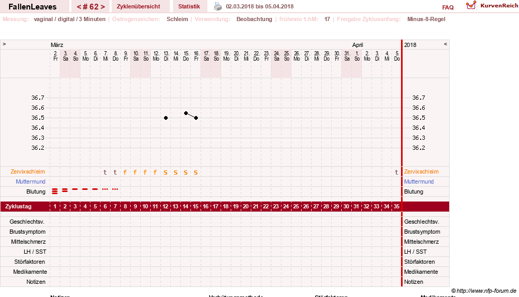Viewport: 519px width, 297px height.
Task: Click the Medikamente label right of the red line
Action: [421, 272]
